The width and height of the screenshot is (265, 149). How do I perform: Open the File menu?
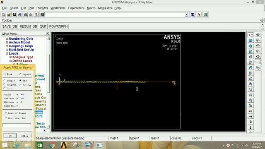(x=5, y=8)
